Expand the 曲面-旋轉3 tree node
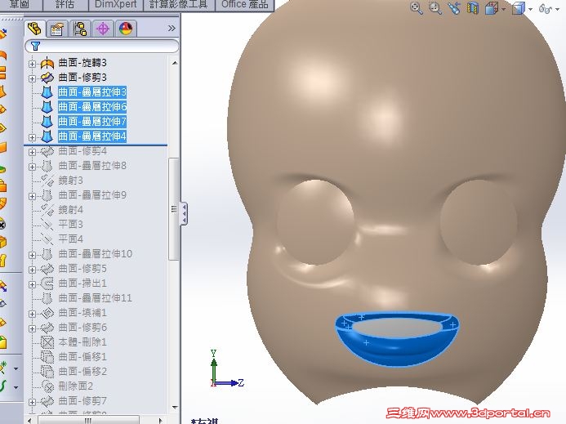 (x=32, y=64)
